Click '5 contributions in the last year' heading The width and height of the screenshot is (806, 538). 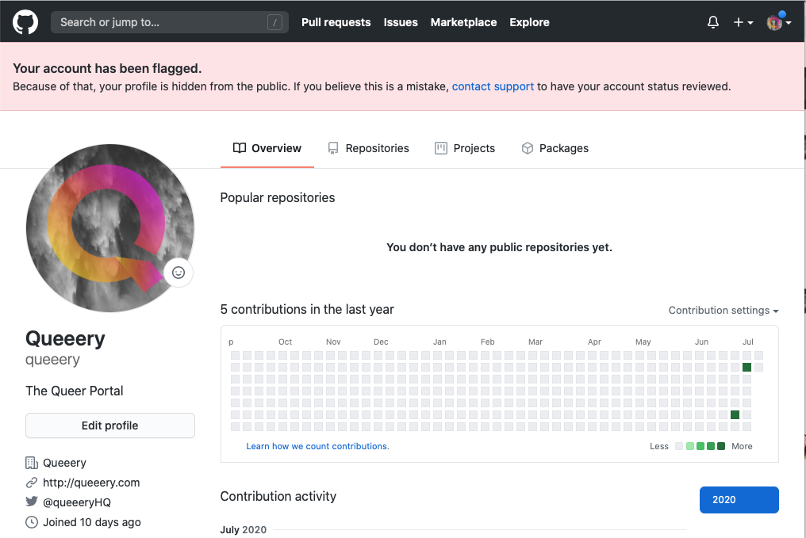click(307, 310)
